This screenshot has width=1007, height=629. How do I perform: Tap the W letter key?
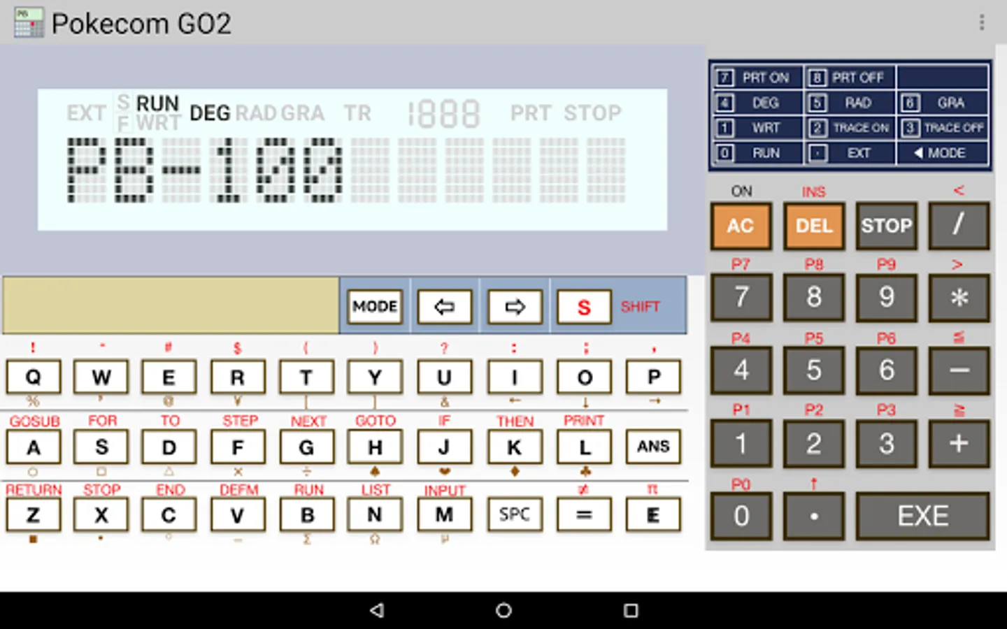(101, 377)
